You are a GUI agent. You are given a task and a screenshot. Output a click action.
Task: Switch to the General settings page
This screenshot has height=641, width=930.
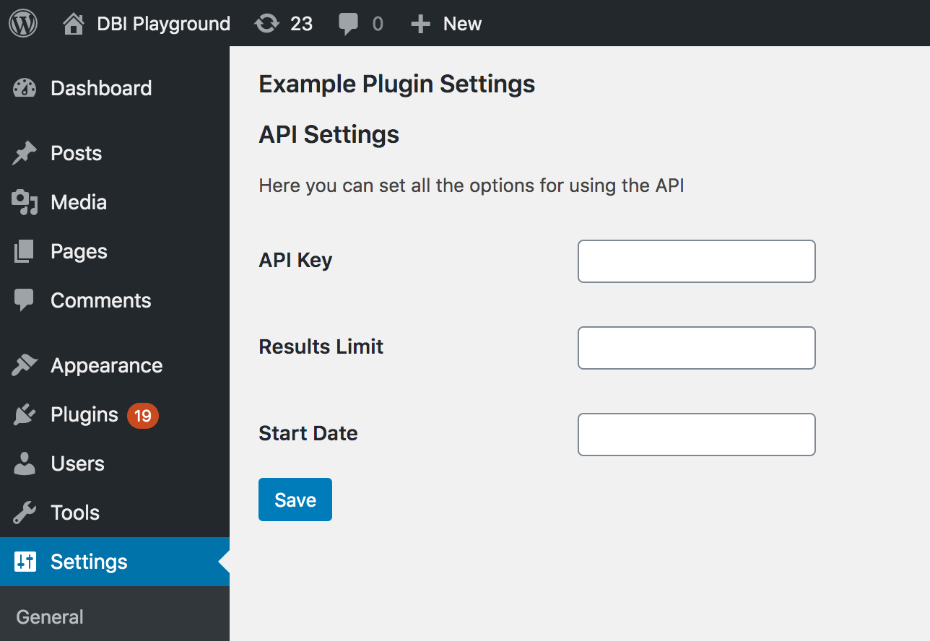pos(49,616)
